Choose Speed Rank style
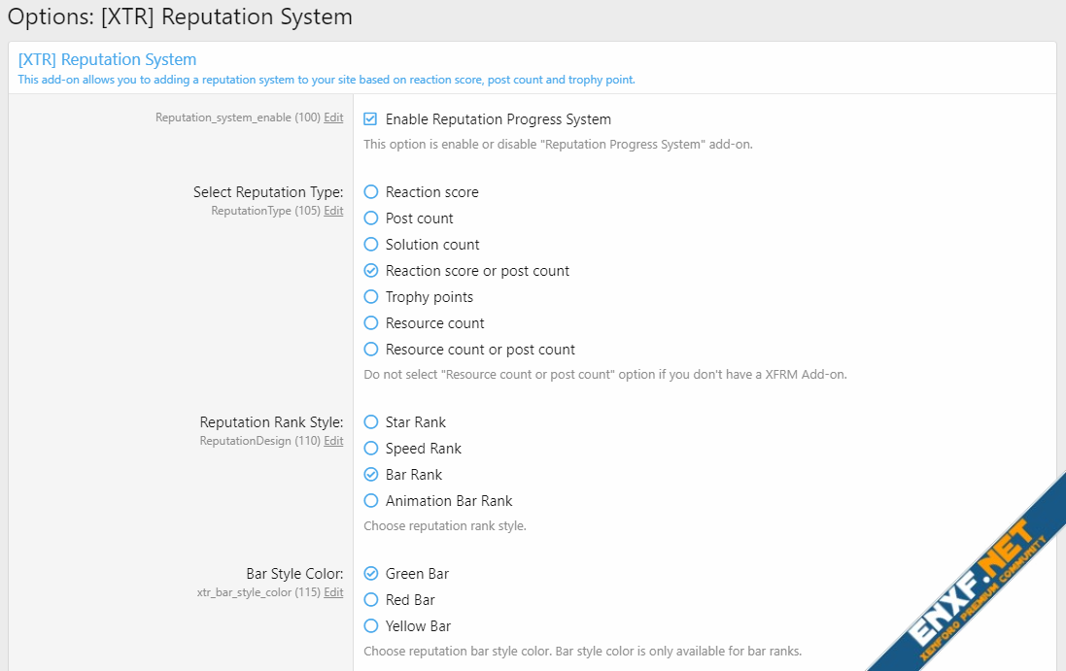The image size is (1066, 671). click(370, 449)
